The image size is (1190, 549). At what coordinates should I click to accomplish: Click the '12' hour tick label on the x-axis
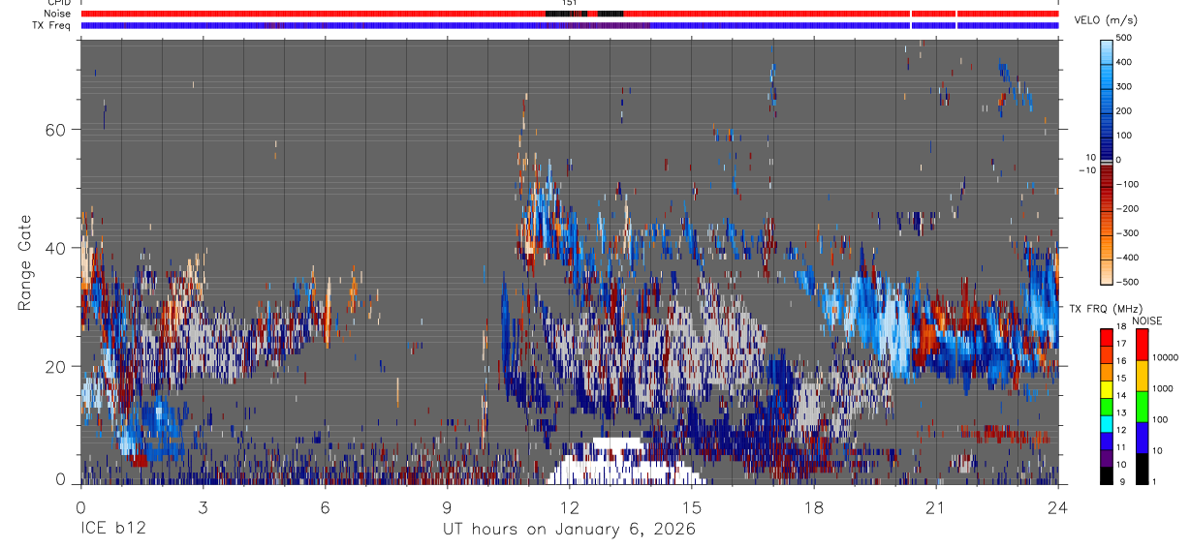[569, 507]
